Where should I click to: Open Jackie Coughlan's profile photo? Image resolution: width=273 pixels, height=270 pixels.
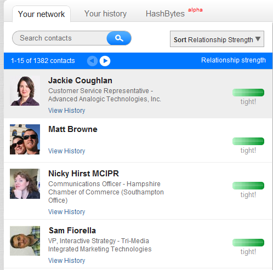(x=25, y=91)
